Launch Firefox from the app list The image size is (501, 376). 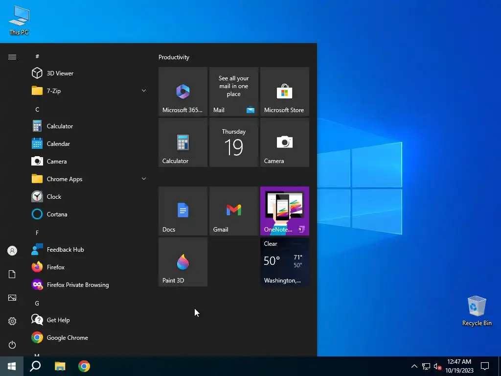click(89, 267)
